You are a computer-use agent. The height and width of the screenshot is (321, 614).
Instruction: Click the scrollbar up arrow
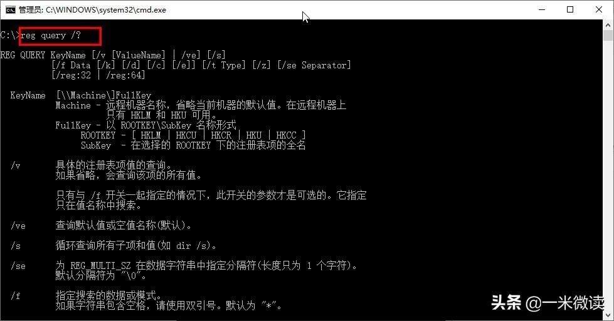(608, 24)
